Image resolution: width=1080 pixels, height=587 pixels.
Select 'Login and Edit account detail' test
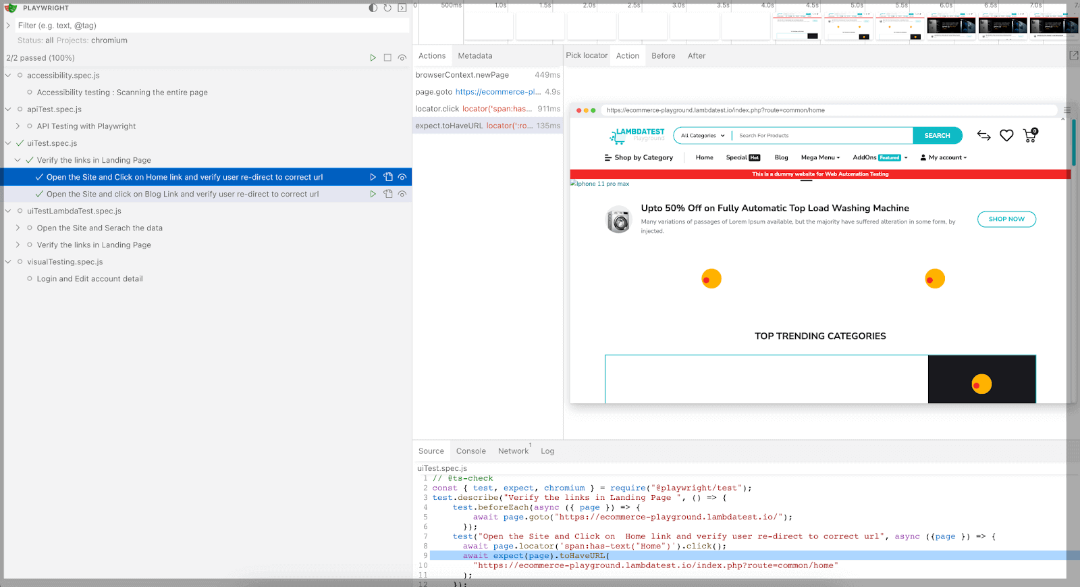90,279
